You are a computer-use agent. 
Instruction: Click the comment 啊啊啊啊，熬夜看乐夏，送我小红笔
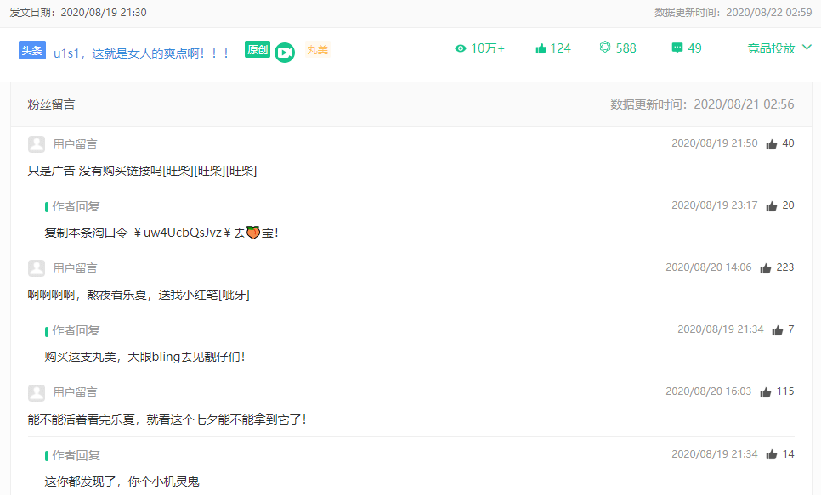pos(139,295)
